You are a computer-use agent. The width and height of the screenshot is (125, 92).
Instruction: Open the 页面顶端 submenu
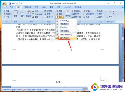click(66, 21)
